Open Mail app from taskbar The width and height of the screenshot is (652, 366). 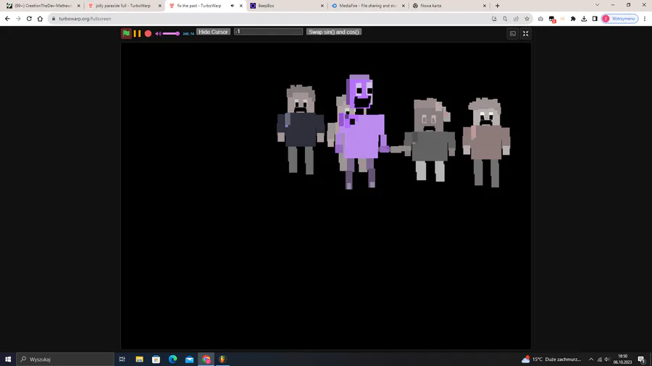click(189, 359)
